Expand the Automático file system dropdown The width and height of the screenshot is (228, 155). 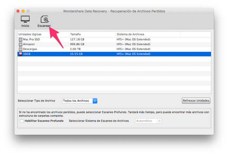pos(148,121)
